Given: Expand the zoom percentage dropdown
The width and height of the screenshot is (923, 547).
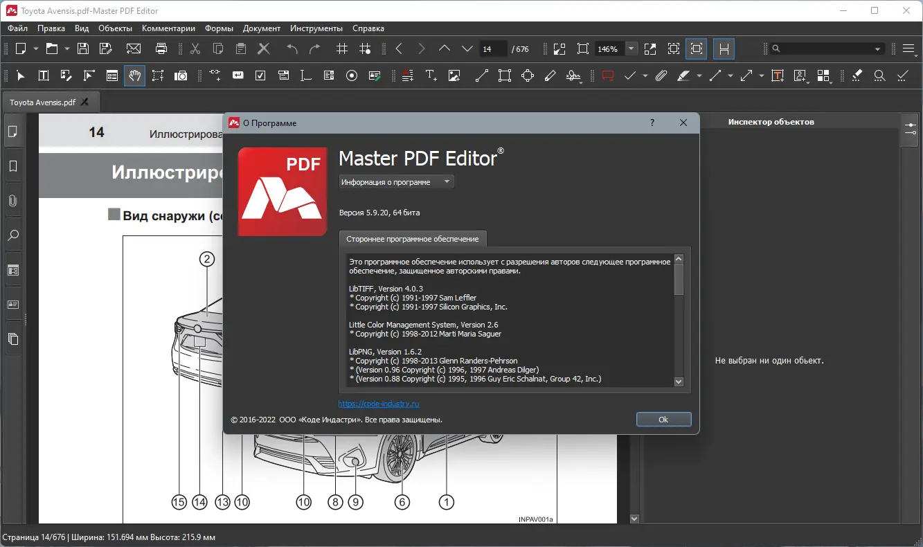Looking at the screenshot, I should (x=631, y=48).
